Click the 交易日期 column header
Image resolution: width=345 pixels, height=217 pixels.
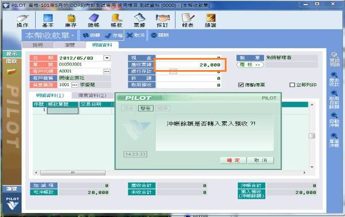pyautogui.click(x=95, y=104)
